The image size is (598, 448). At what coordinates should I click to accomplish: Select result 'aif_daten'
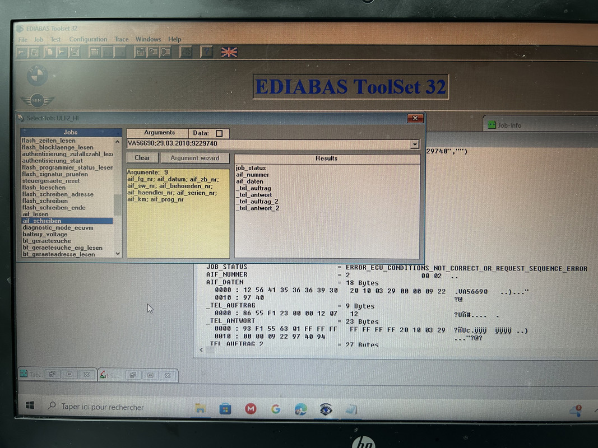click(x=249, y=181)
